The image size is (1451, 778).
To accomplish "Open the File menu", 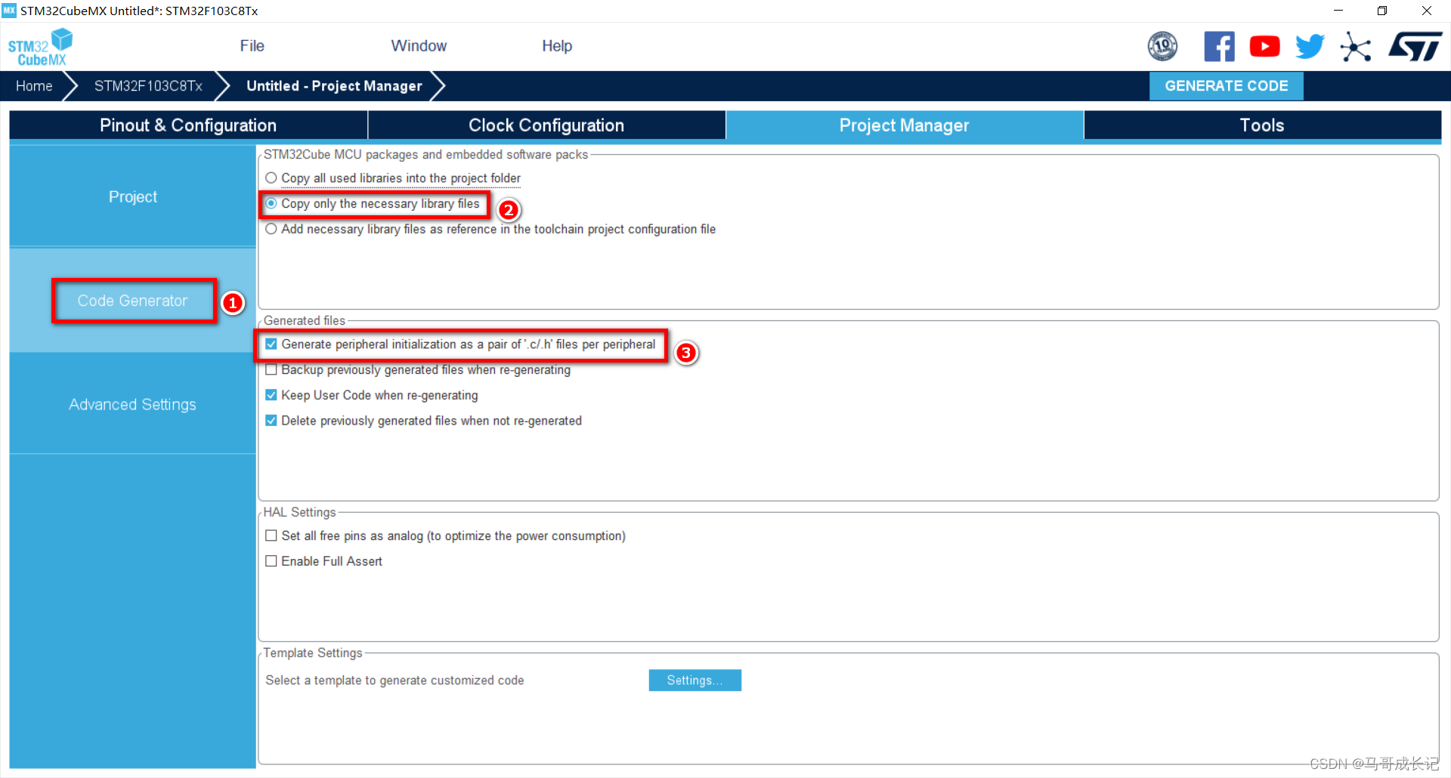I will (252, 46).
